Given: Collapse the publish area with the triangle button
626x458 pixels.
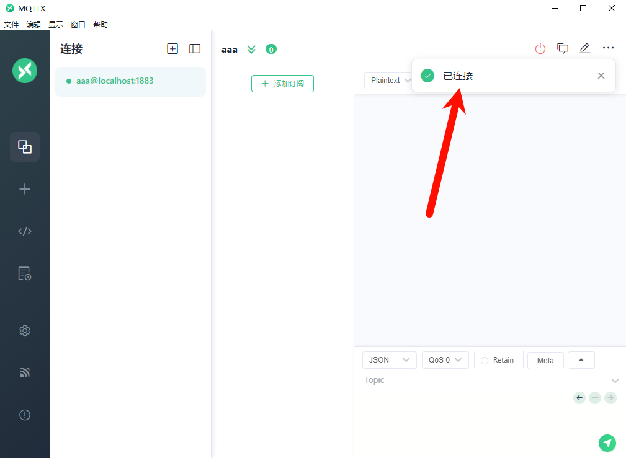Looking at the screenshot, I should click(x=581, y=360).
